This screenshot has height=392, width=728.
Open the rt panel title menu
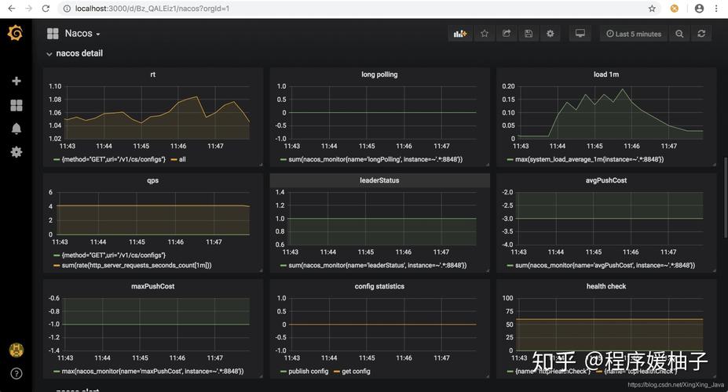click(x=153, y=74)
